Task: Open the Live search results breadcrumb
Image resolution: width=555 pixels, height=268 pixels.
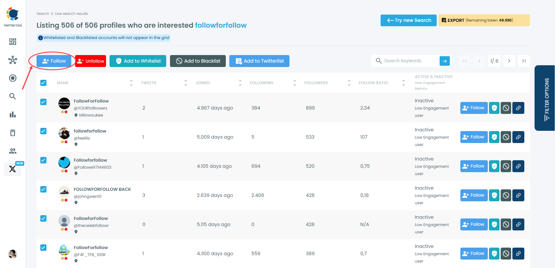Action: 71,13
